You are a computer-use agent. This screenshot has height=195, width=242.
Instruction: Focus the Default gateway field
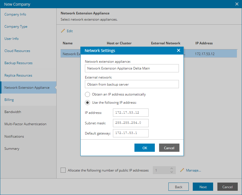pyautogui.click(x=130, y=133)
